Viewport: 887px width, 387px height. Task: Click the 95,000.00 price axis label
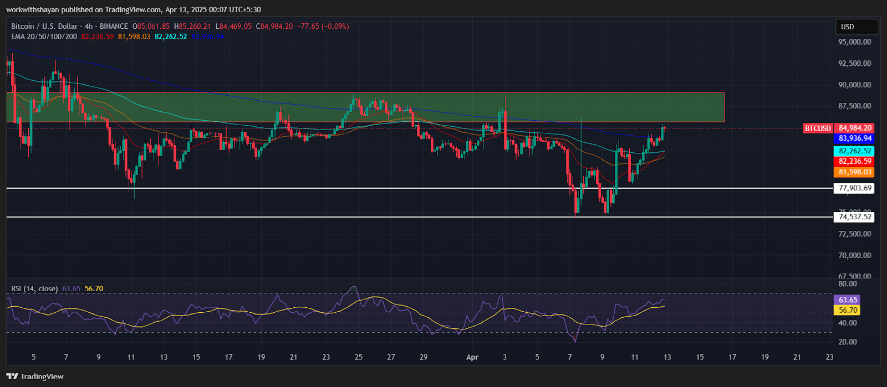[854, 42]
